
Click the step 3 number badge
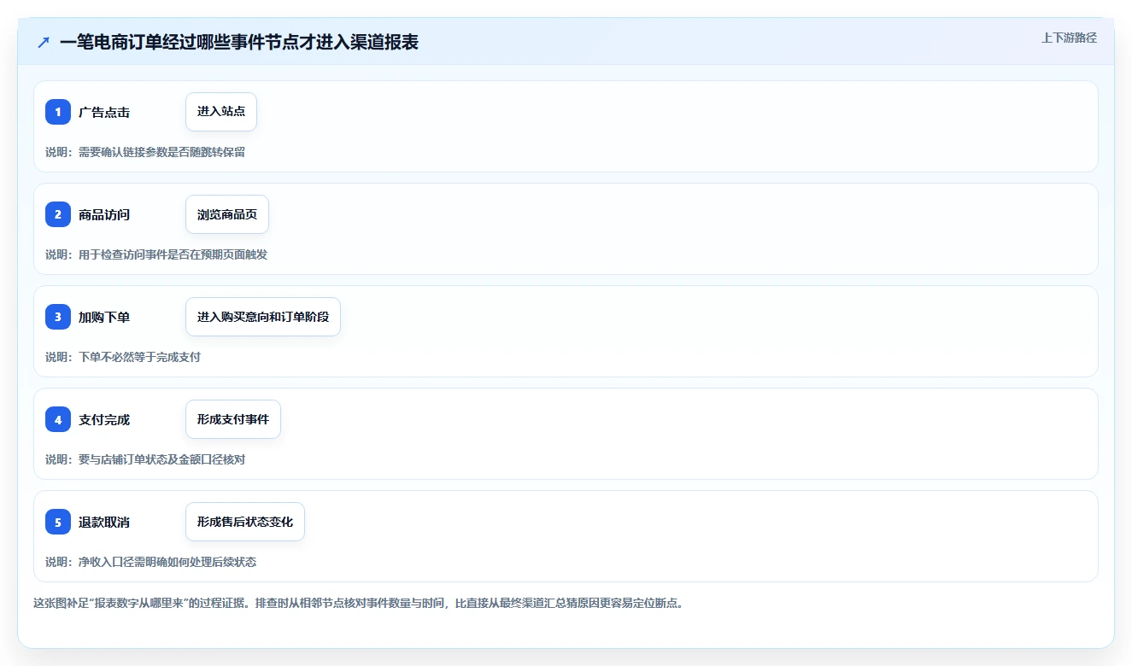pos(58,317)
